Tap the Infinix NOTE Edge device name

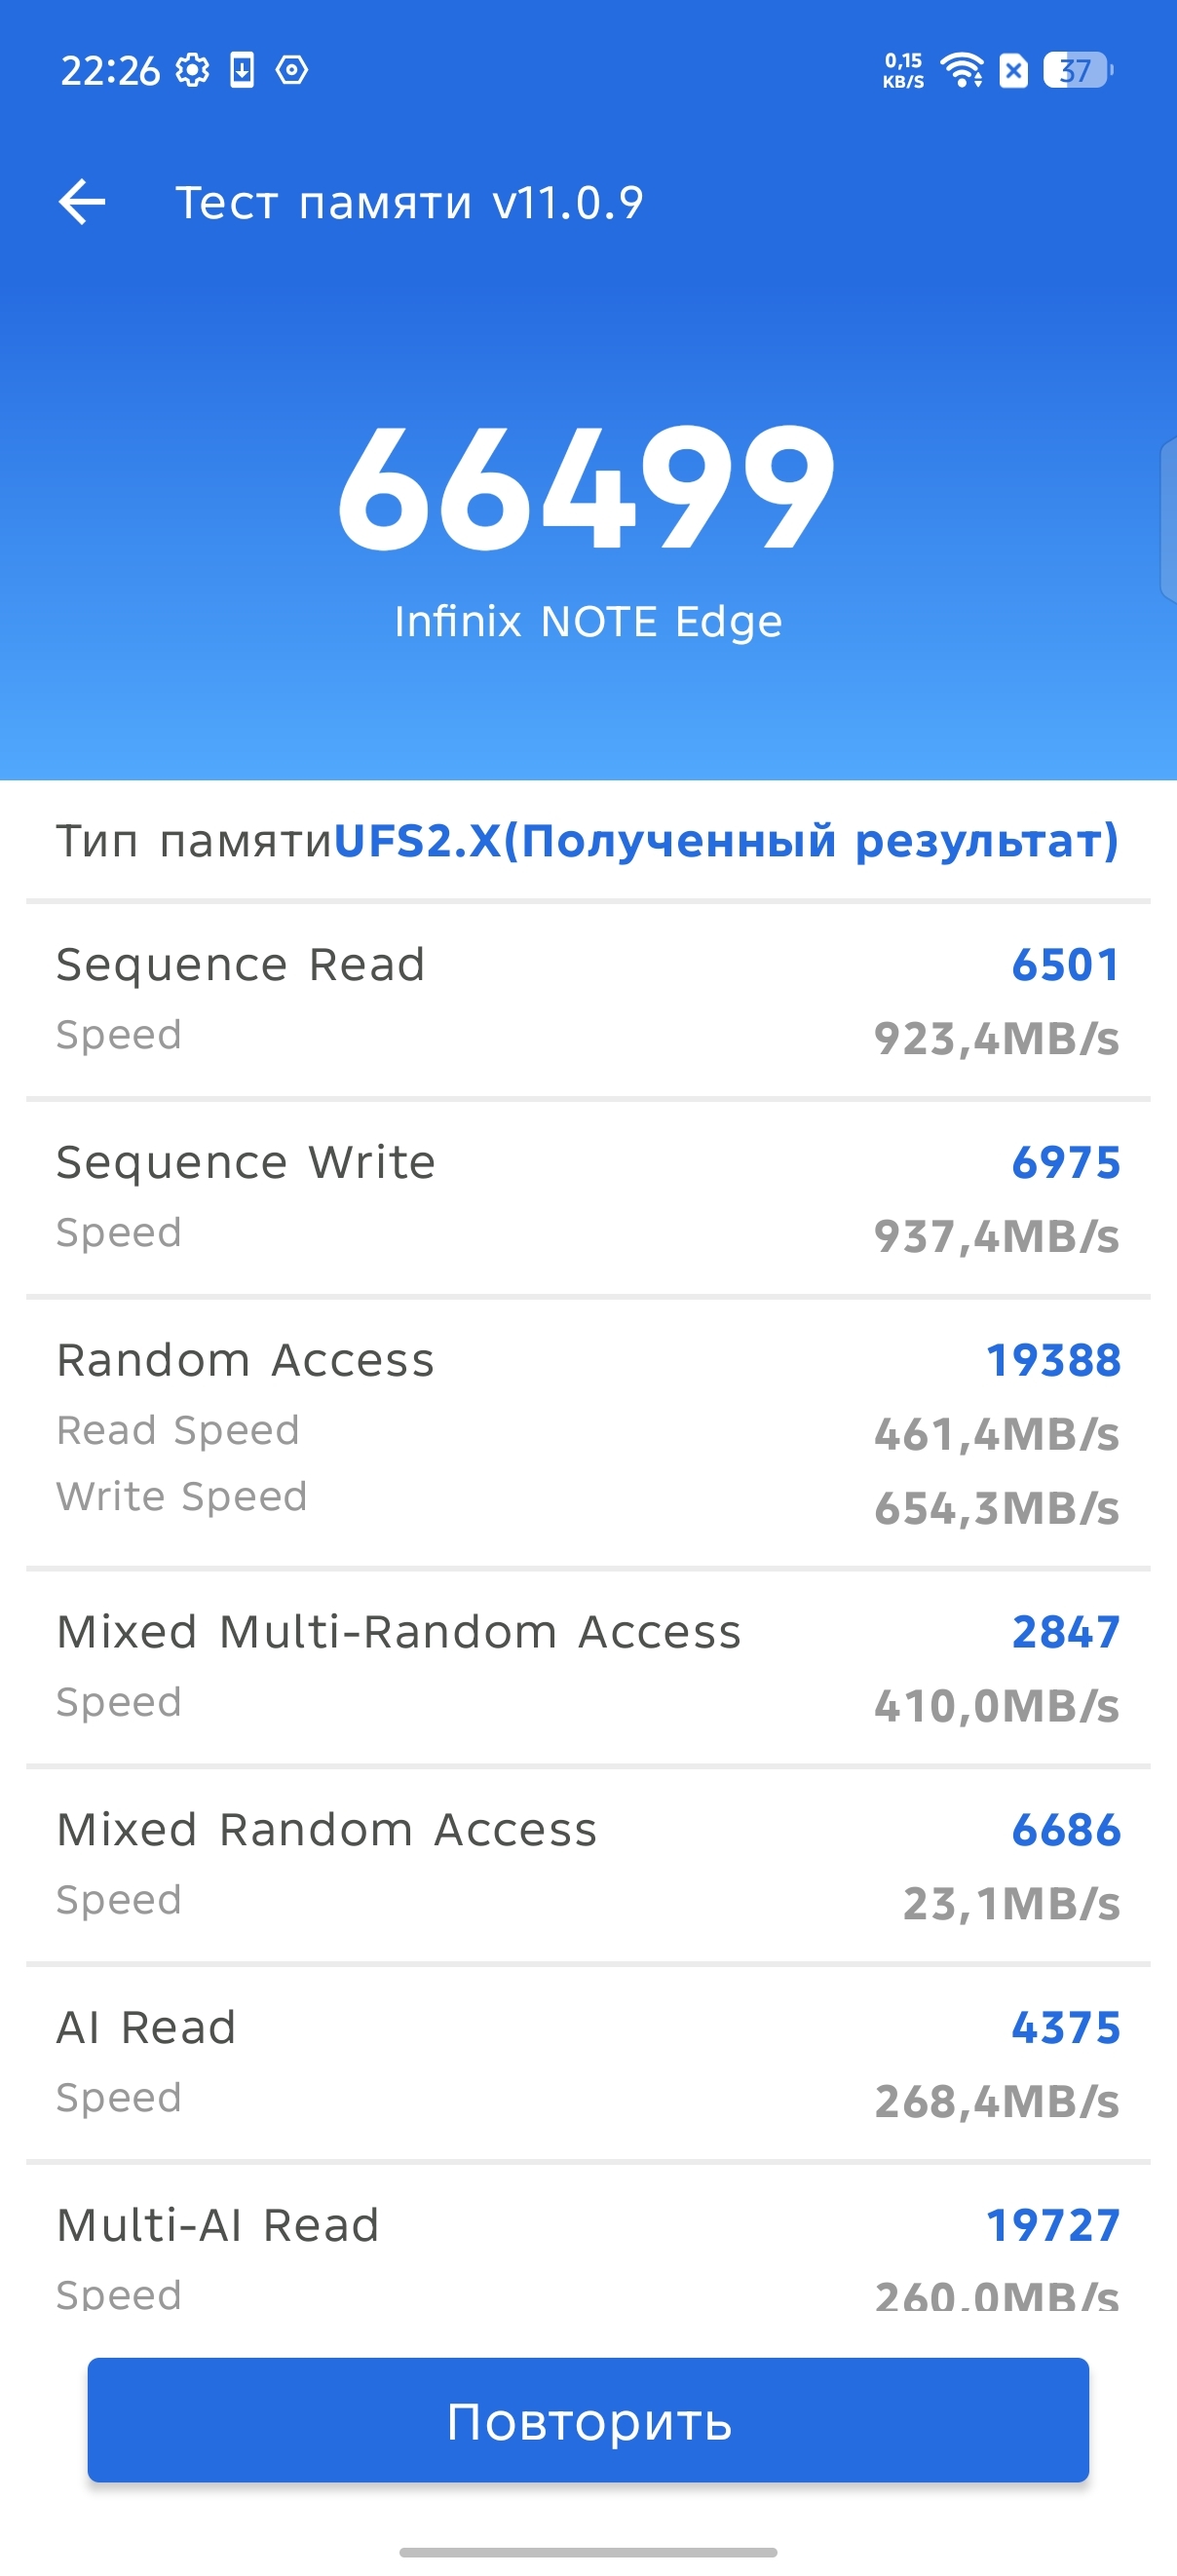click(x=587, y=622)
